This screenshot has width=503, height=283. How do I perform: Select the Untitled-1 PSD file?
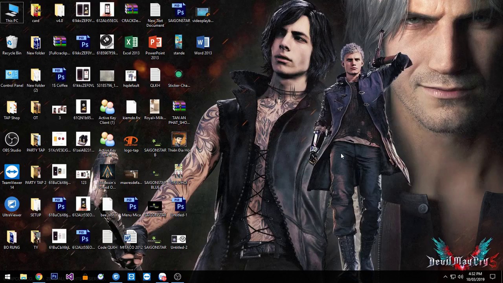coord(179,208)
